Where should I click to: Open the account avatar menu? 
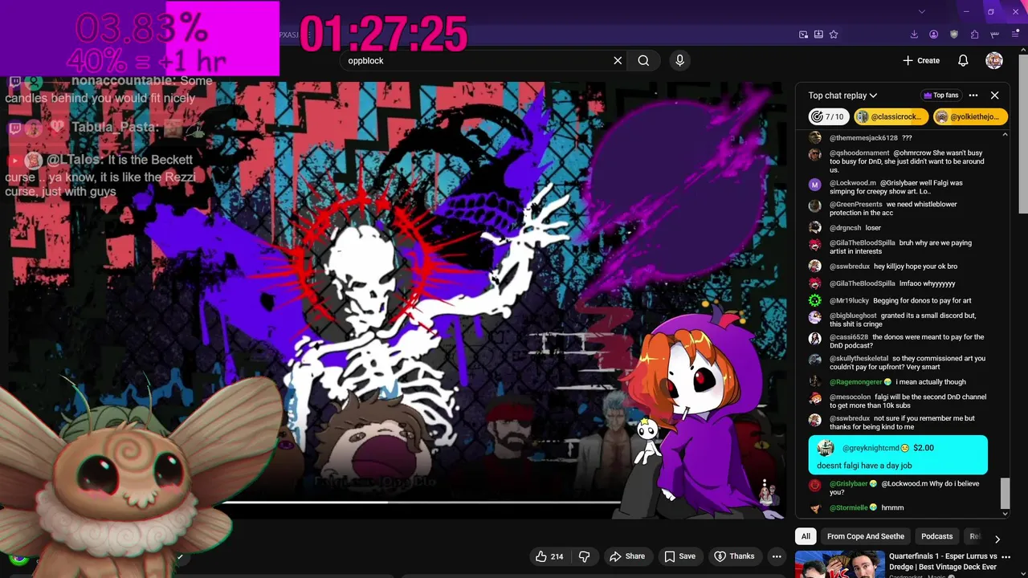point(994,60)
